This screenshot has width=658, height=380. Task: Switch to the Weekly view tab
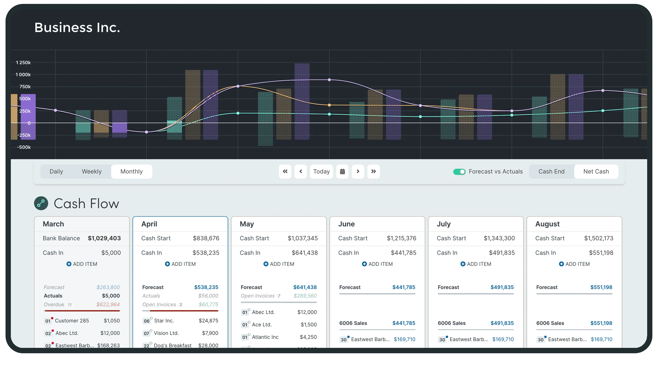tap(92, 172)
